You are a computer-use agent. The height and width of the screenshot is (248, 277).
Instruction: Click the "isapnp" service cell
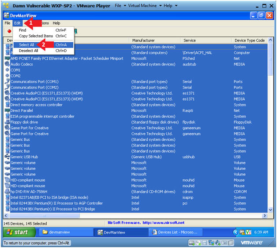(188, 197)
